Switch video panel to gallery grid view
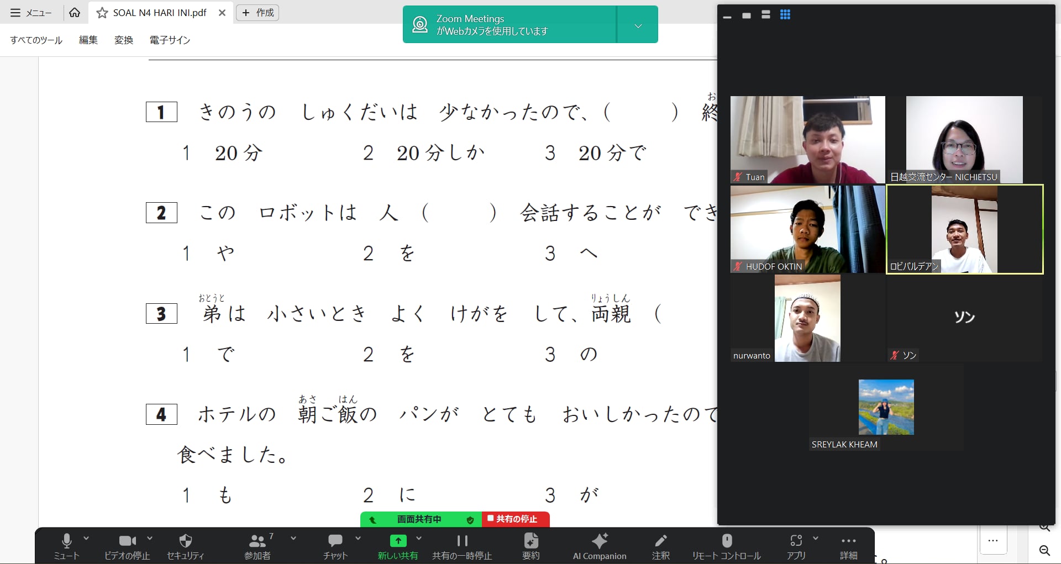Image resolution: width=1061 pixels, height=564 pixels. pyautogui.click(x=785, y=15)
